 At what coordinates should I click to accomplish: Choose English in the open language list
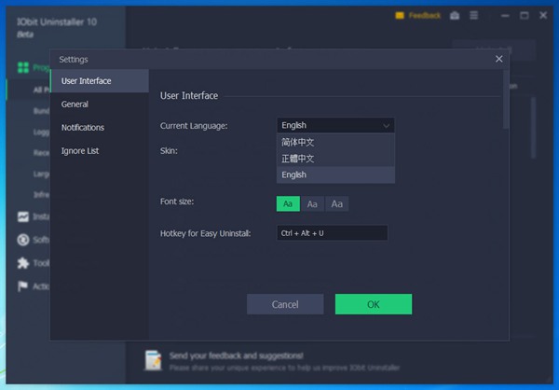335,174
